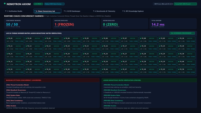Screen dimensions: 201x113
Task: Click the green status dot of TH_04
Action: tap(64, 38)
